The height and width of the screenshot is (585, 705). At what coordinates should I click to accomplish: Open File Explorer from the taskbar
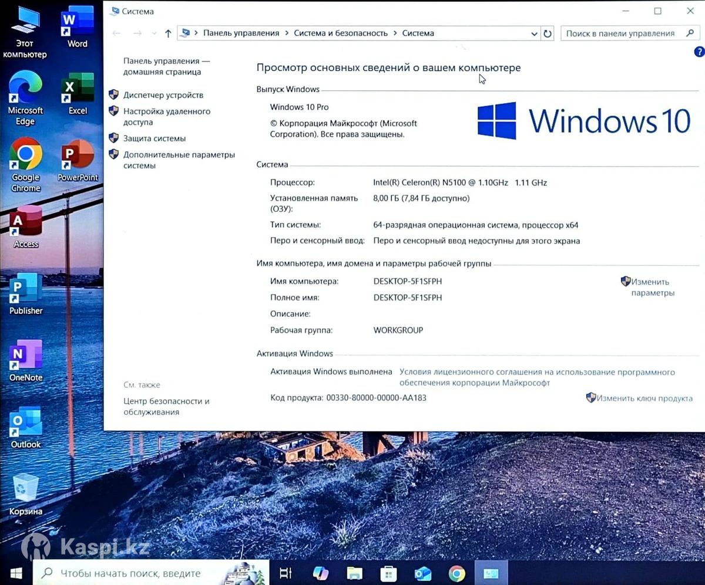pos(354,573)
